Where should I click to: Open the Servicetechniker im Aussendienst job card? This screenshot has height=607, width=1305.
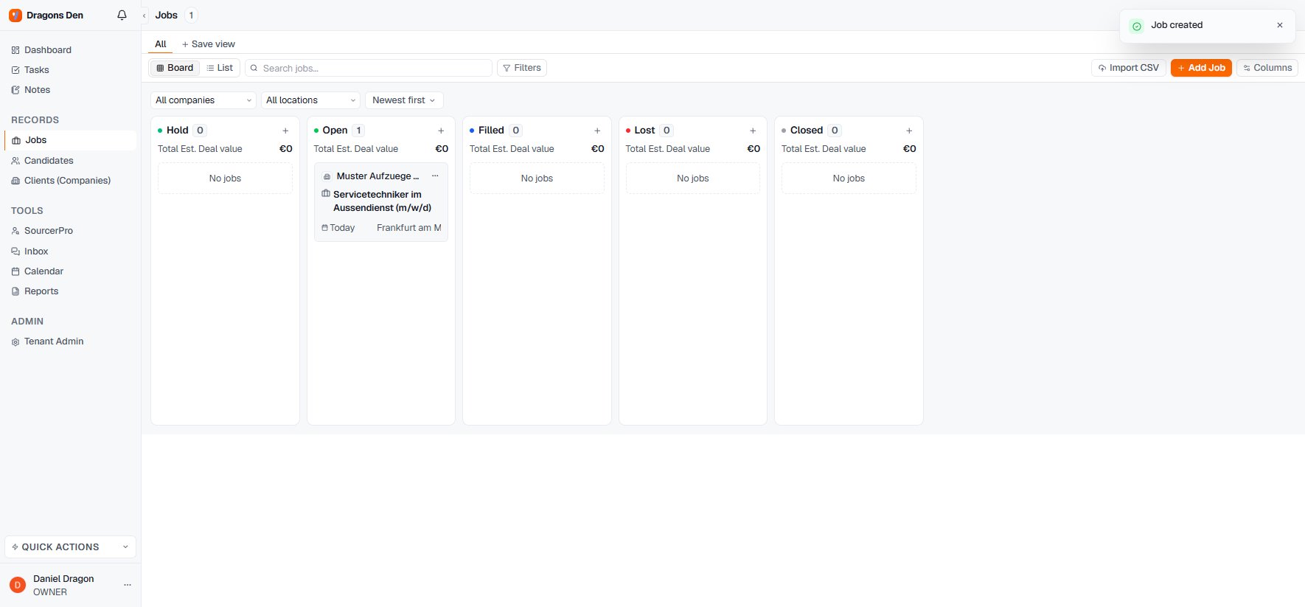[x=382, y=201]
